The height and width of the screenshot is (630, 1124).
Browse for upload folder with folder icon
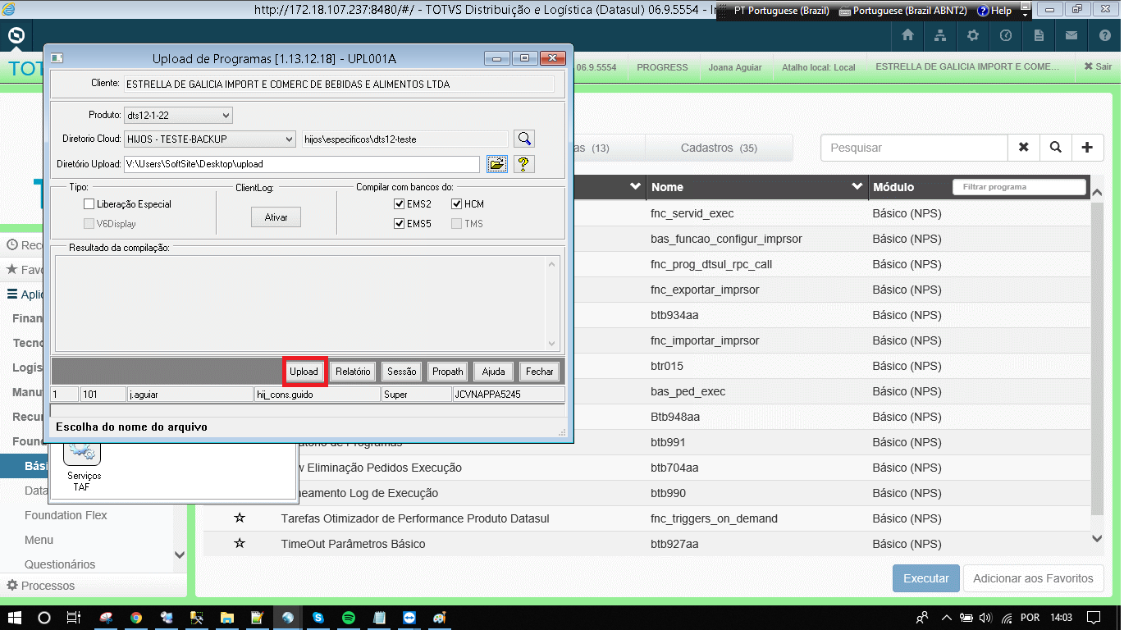pos(497,164)
